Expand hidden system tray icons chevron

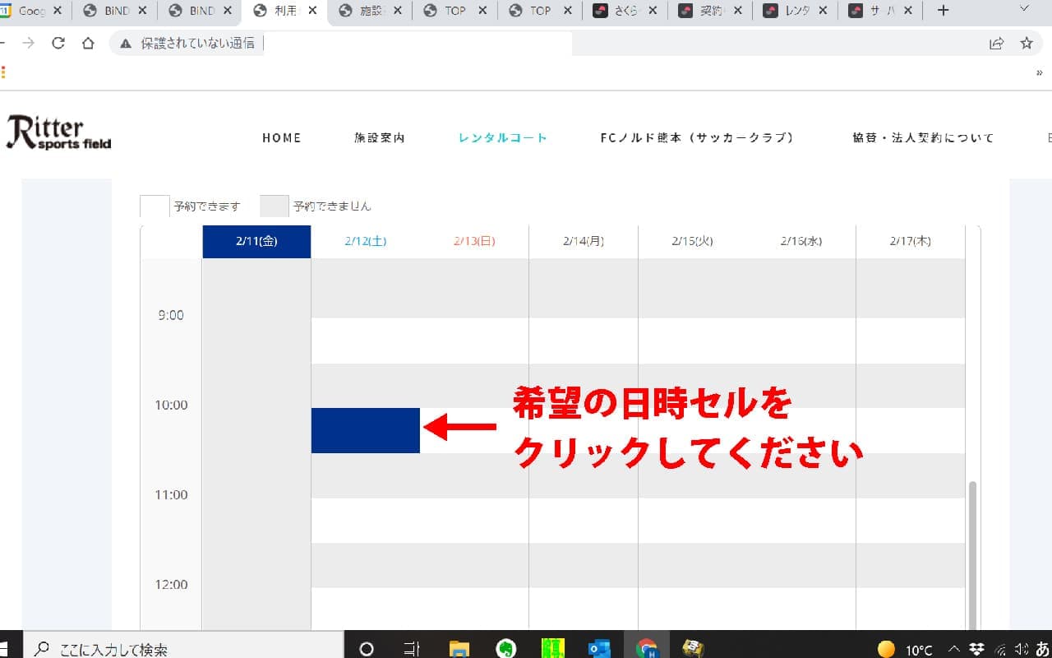pos(954,649)
